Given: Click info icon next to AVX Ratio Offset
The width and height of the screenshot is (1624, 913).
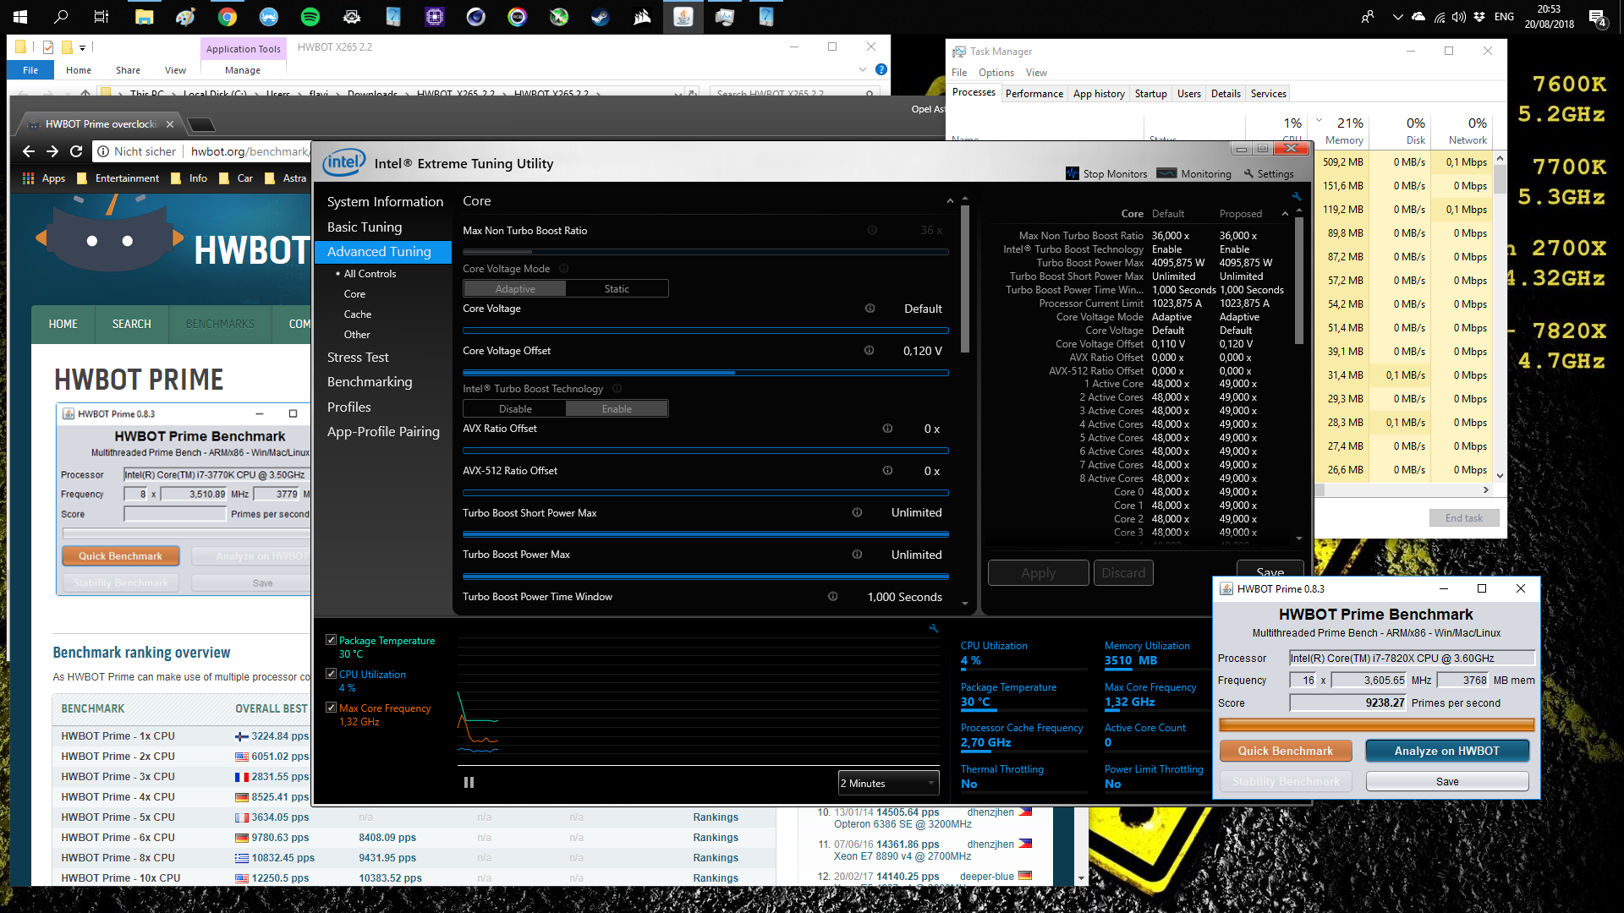Looking at the screenshot, I should pos(887,429).
